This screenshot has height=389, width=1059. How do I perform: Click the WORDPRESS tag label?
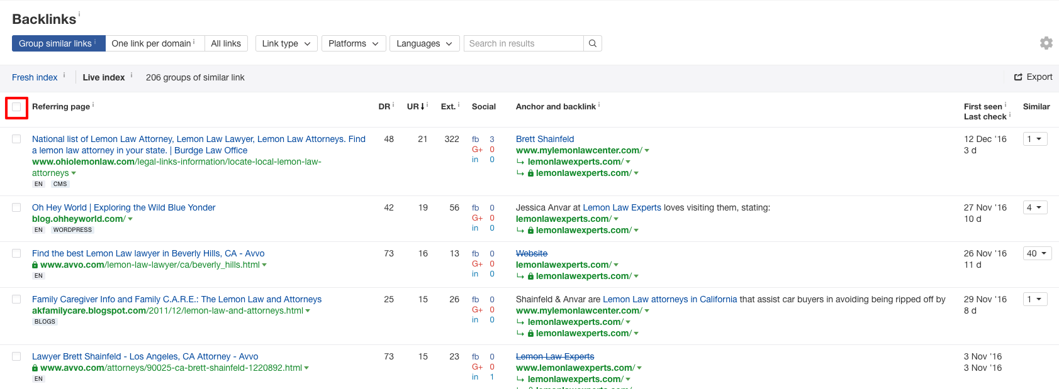pos(72,230)
